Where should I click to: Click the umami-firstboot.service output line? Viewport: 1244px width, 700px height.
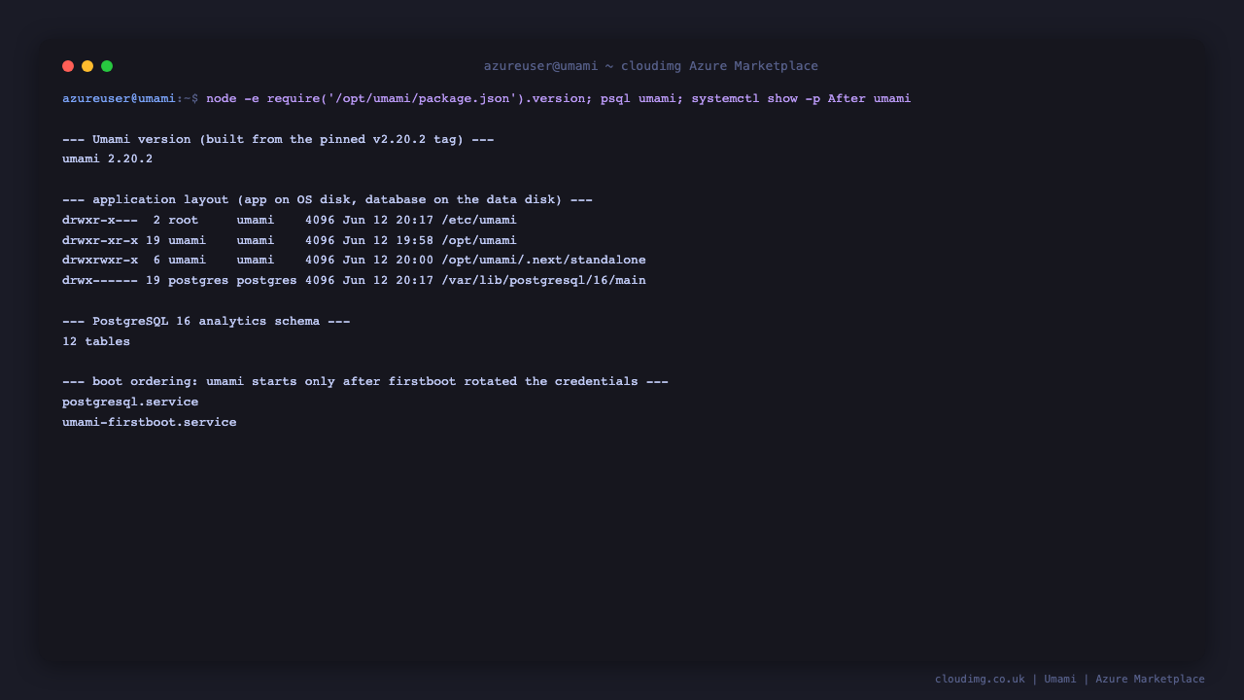coord(150,422)
